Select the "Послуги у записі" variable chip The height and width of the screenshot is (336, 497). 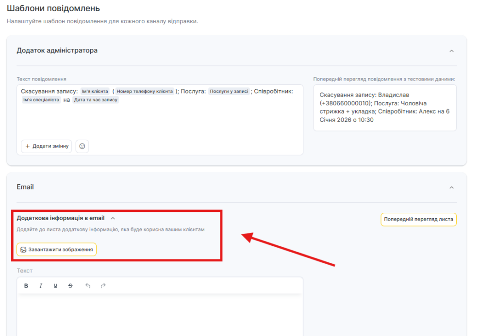point(229,91)
